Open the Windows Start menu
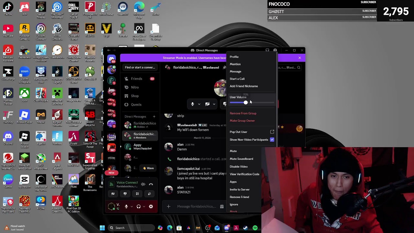Image resolution: width=414 pixels, height=233 pixels. tap(102, 228)
